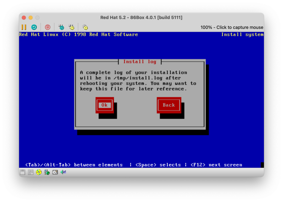Click the "Install system" header text
Image resolution: width=283 pixels, height=202 pixels.
pos(242,34)
